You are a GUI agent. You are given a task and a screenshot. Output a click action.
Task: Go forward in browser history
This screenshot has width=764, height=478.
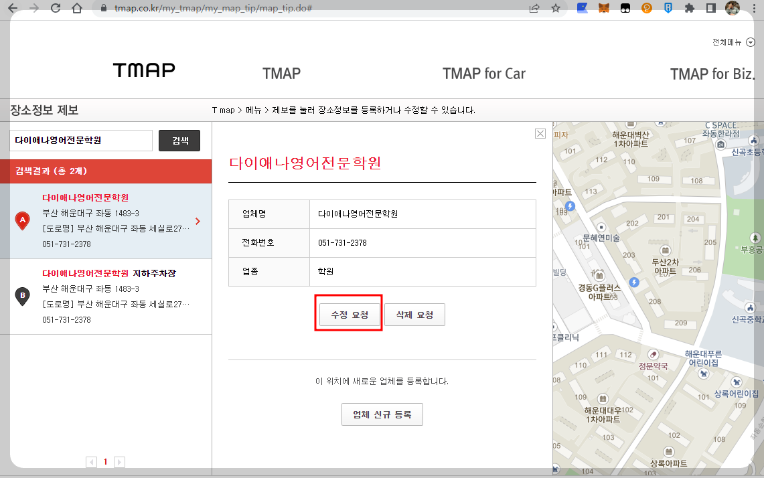click(x=34, y=8)
